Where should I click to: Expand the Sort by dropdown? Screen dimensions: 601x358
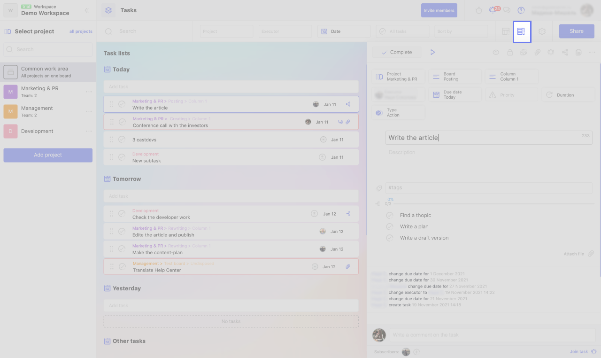point(461,31)
